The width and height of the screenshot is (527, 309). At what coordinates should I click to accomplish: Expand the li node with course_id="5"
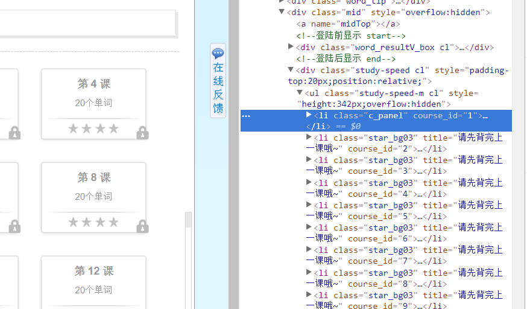pos(309,205)
